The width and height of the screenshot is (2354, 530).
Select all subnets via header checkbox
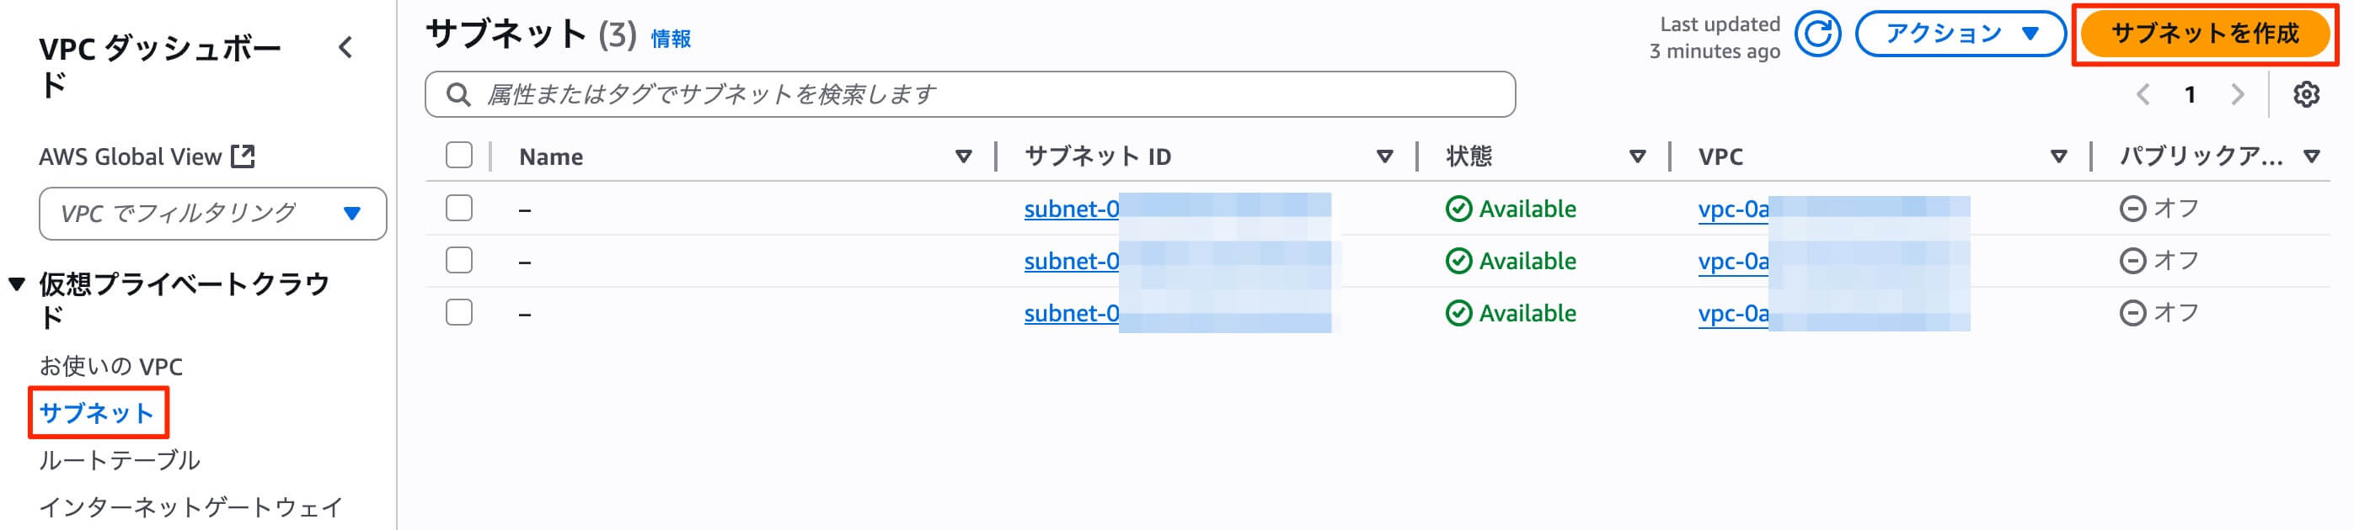tap(458, 156)
